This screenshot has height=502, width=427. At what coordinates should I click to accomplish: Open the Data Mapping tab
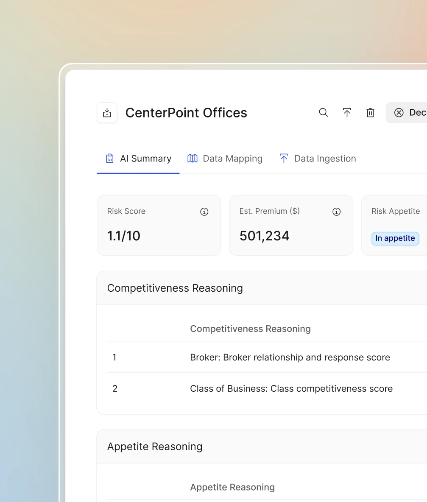[225, 159]
